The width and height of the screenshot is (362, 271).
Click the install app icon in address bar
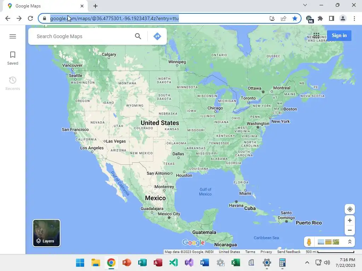[272, 18]
